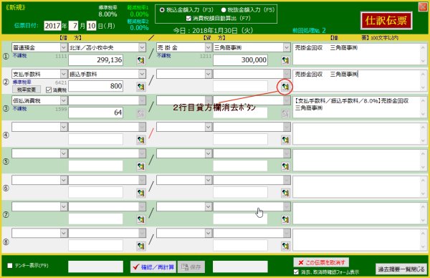Enable テンキー表示 (F9) checkbox

(10, 265)
